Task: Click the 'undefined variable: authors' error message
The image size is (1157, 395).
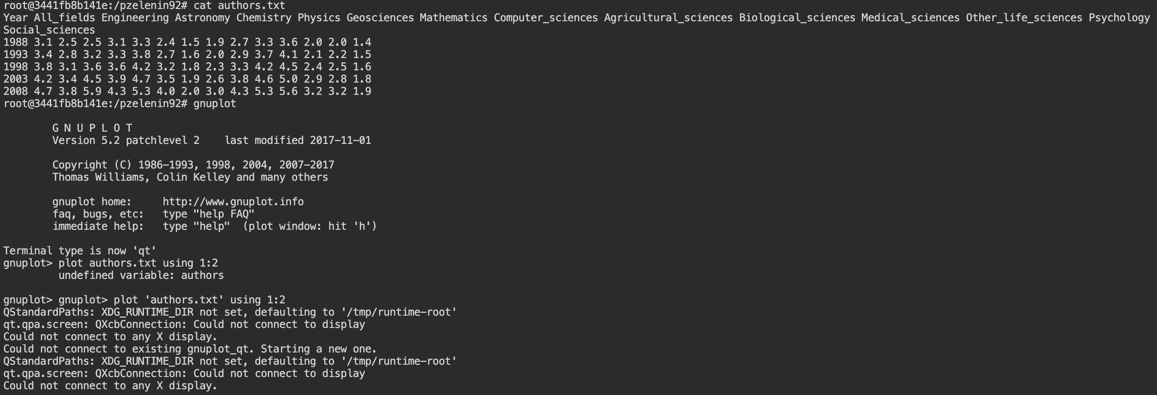Action: pos(141,276)
